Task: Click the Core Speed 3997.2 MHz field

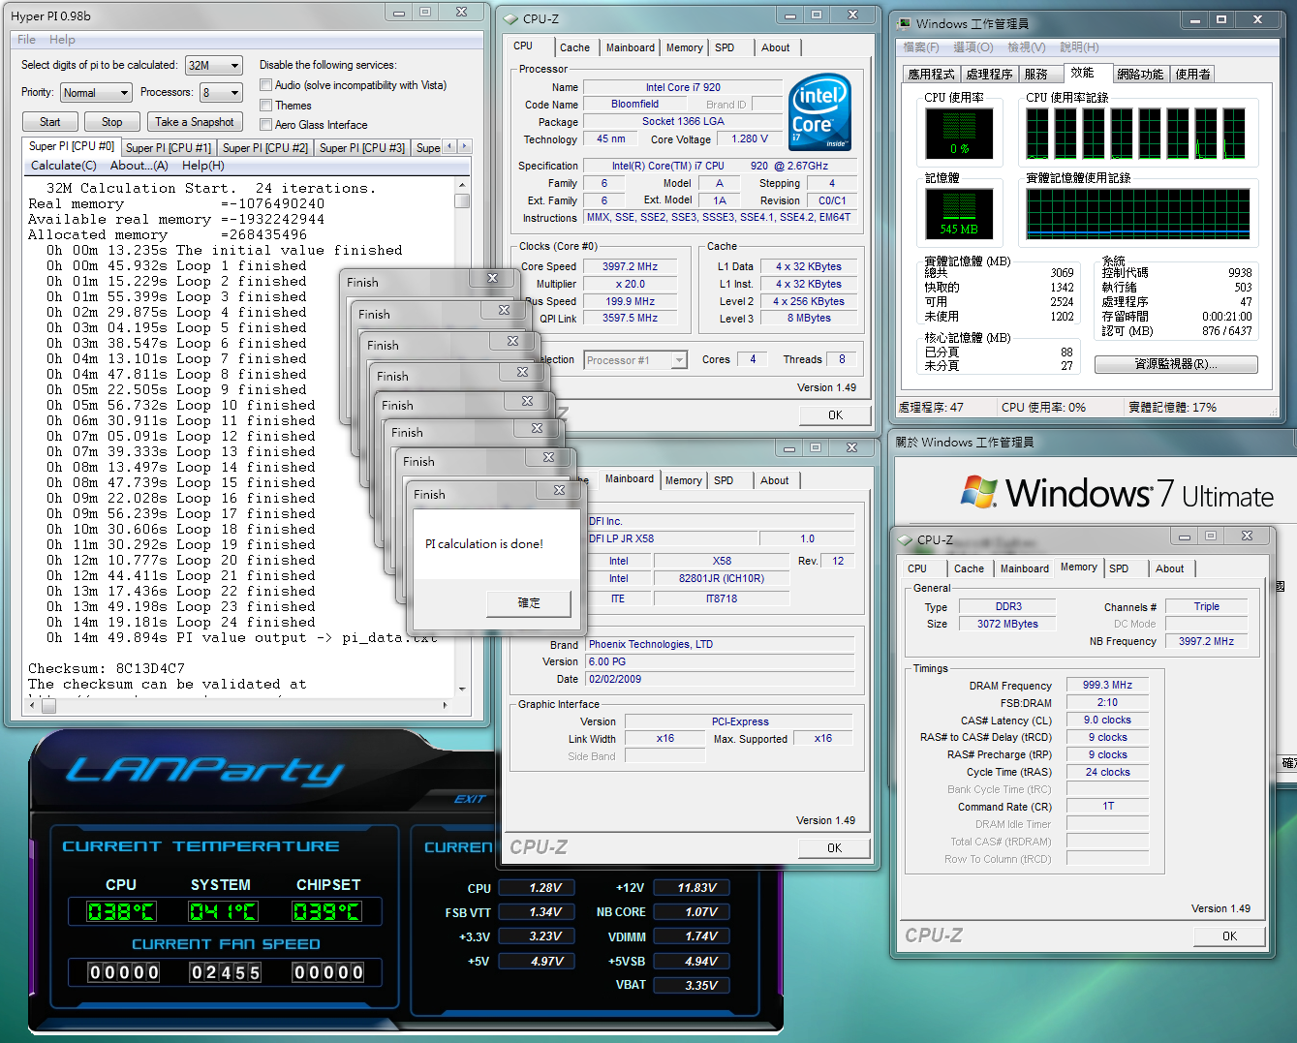Action: (630, 266)
